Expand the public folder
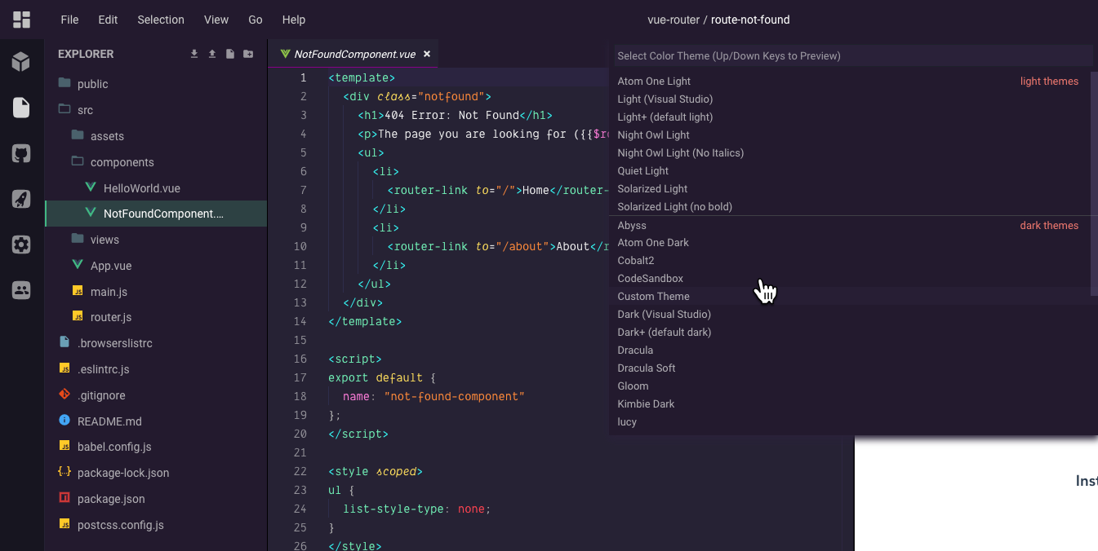This screenshot has height=551, width=1098. (91, 84)
